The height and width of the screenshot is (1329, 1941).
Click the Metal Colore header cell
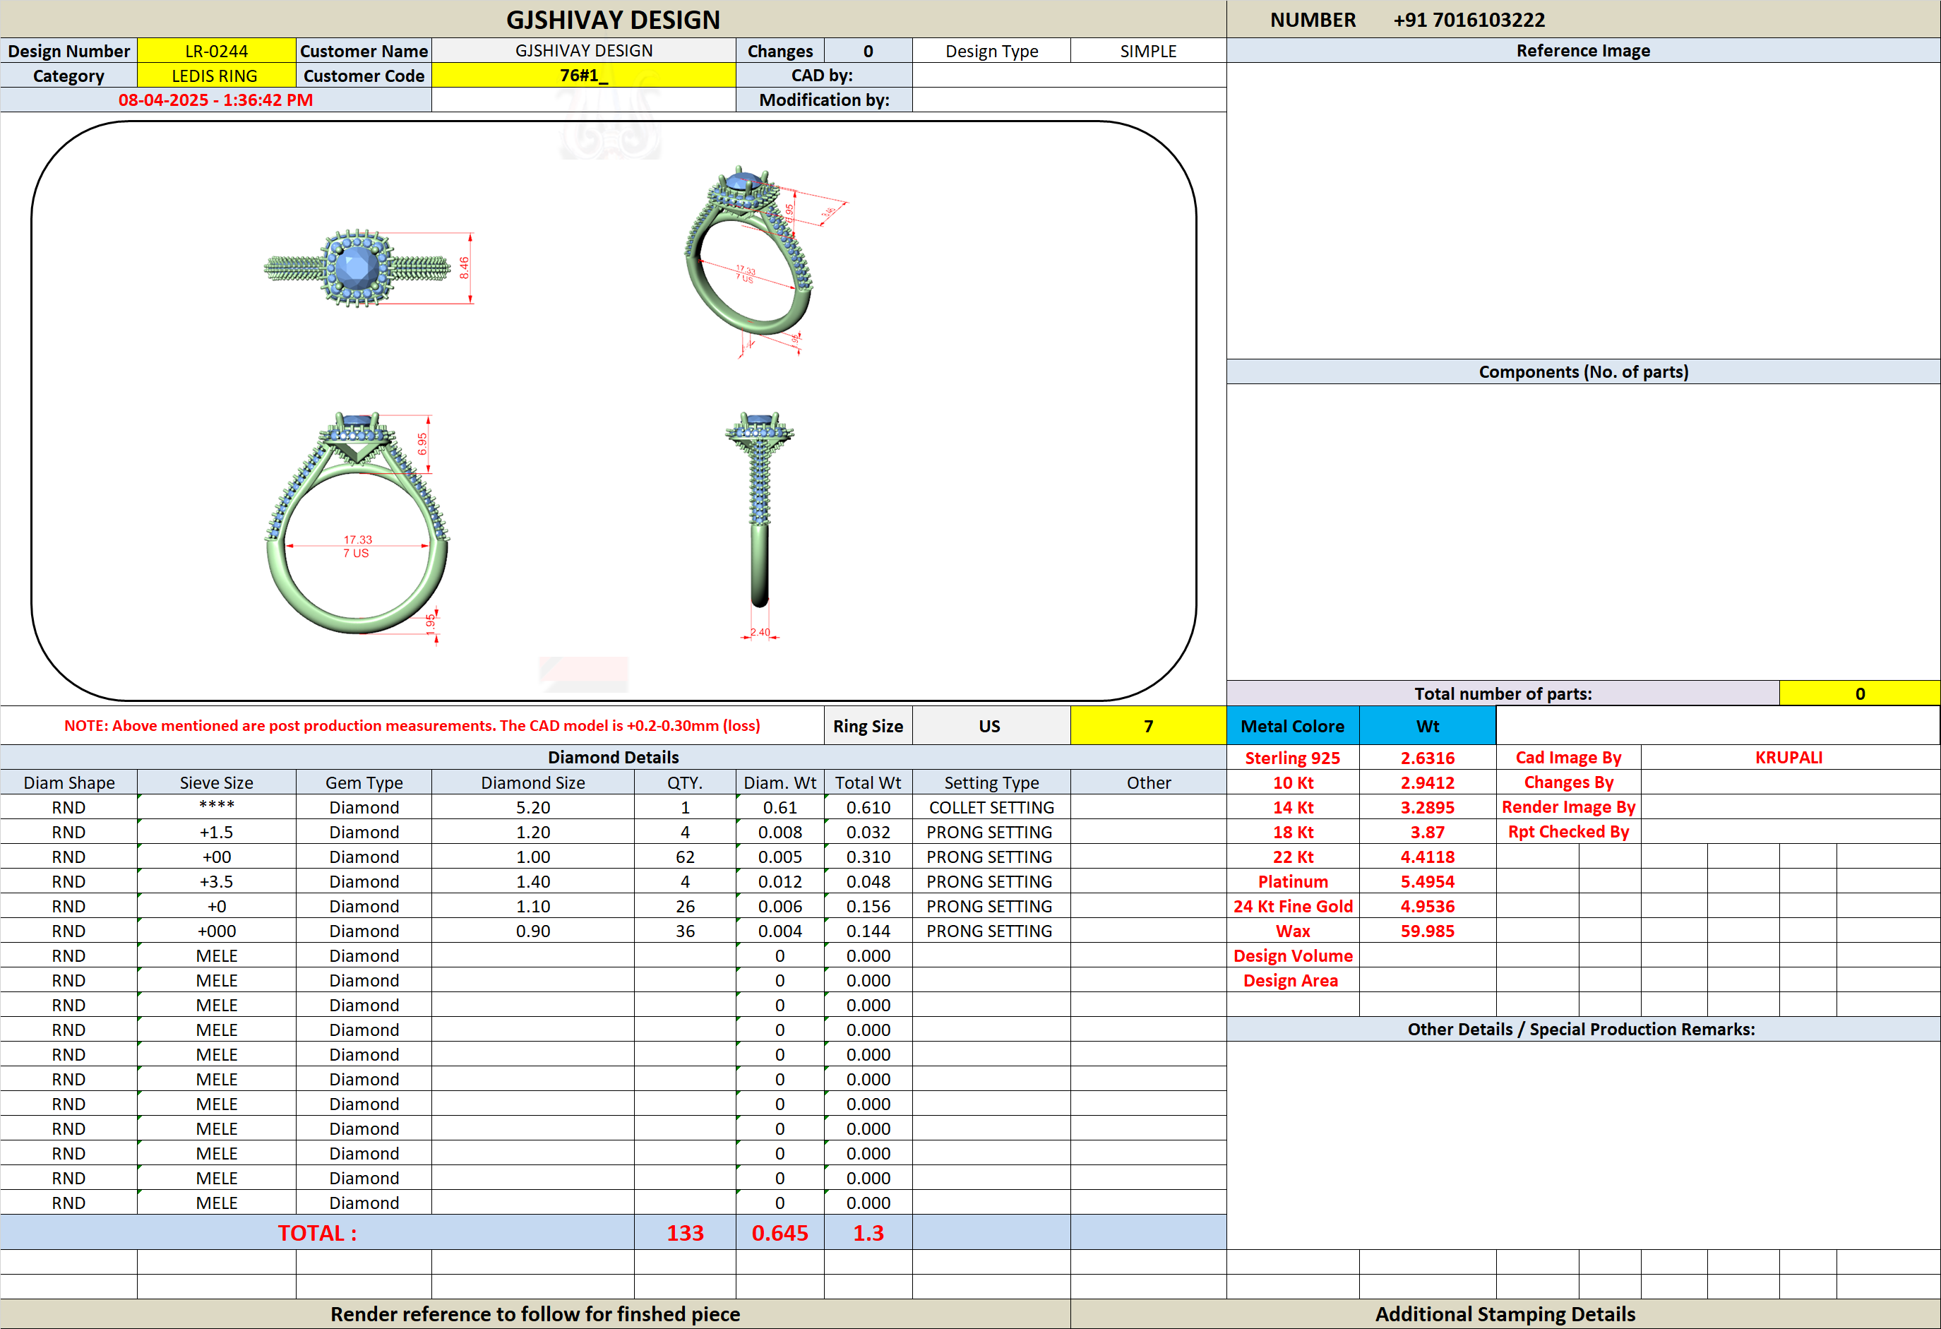[1293, 726]
